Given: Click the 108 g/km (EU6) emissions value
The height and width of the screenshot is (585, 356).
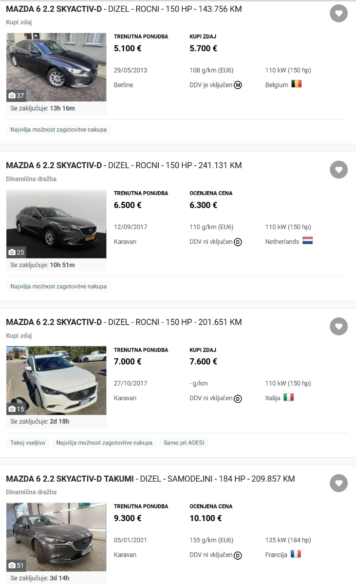Looking at the screenshot, I should (211, 70).
